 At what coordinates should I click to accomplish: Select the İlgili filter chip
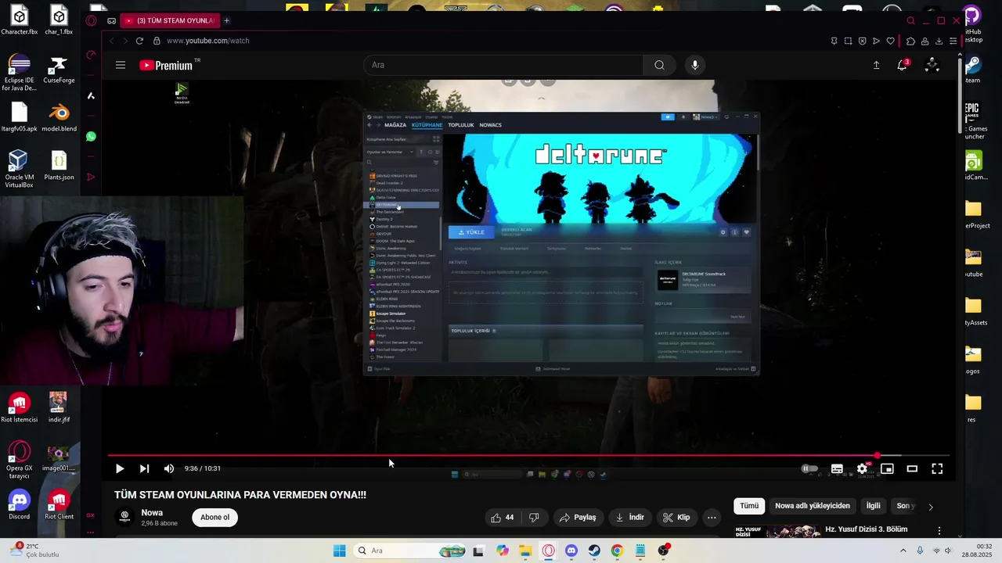coord(873,506)
